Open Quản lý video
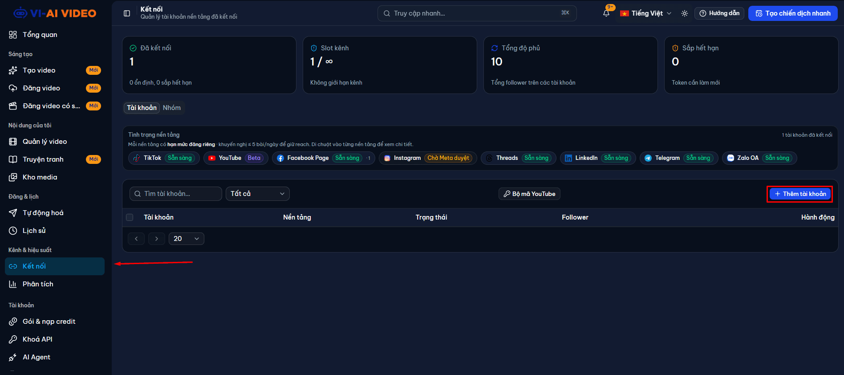 point(55,142)
